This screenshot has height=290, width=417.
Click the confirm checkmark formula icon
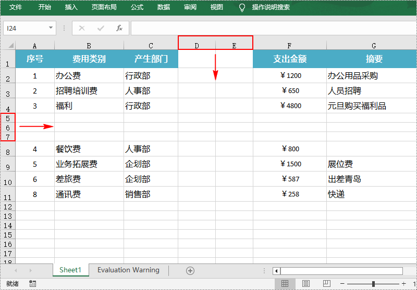pos(101,28)
